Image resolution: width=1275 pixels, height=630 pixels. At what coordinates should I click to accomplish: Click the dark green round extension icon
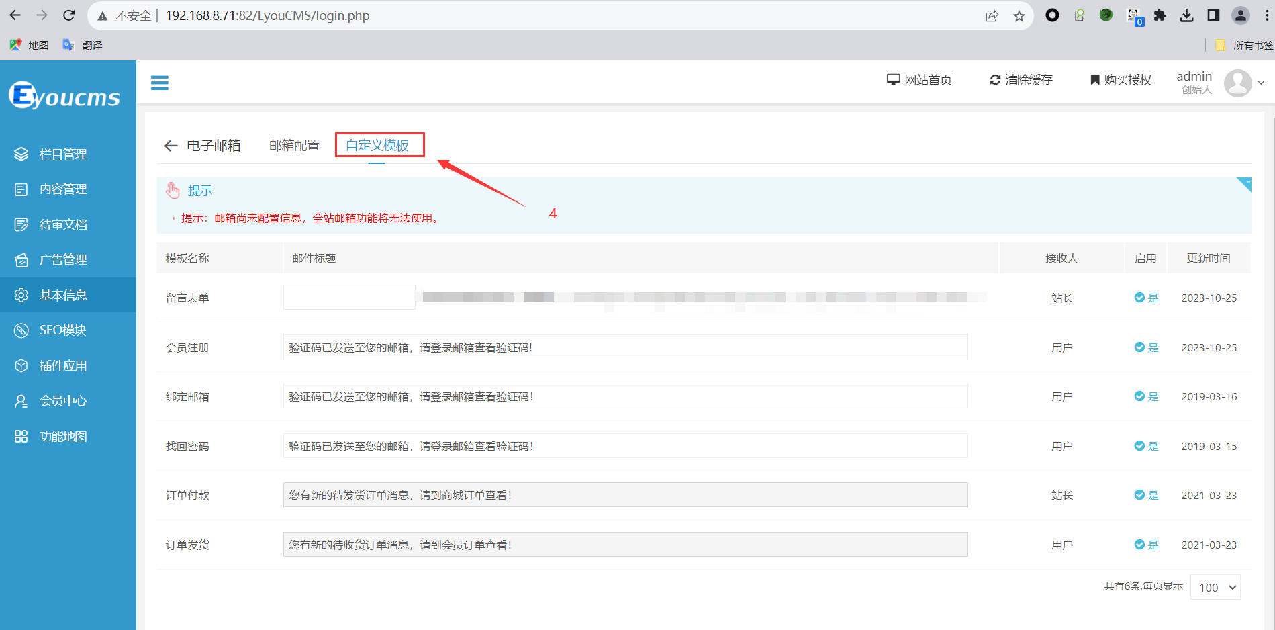(x=1106, y=15)
